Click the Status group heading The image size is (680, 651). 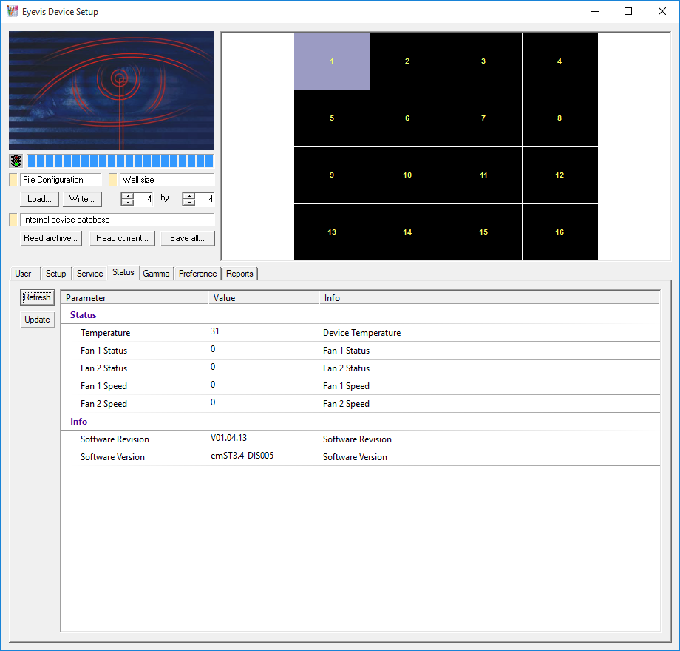tap(84, 315)
